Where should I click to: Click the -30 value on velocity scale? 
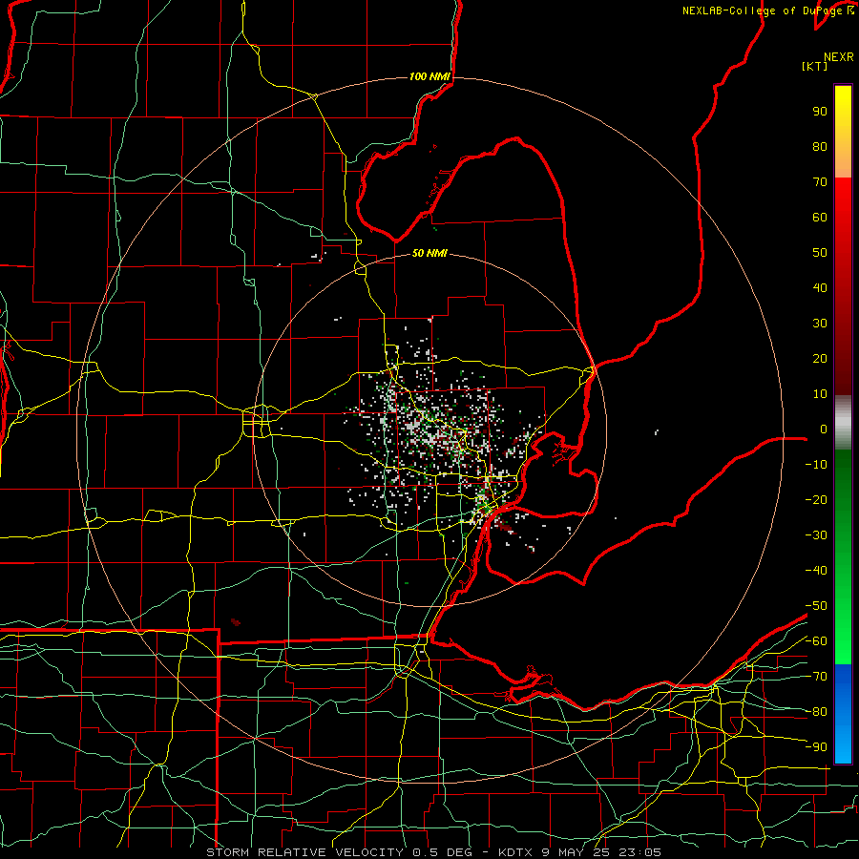[816, 535]
